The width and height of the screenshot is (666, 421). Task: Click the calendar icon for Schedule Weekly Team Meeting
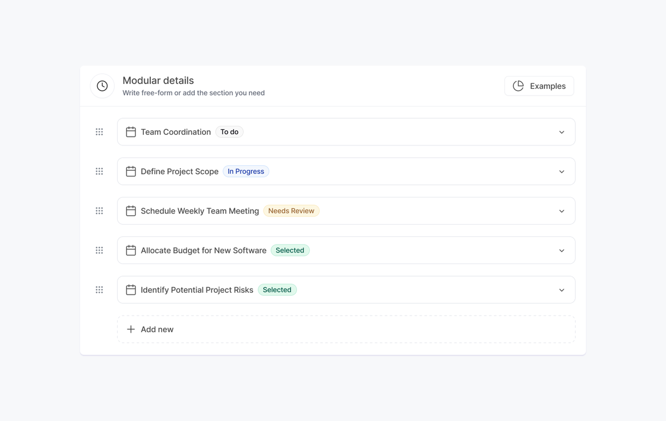(x=131, y=211)
